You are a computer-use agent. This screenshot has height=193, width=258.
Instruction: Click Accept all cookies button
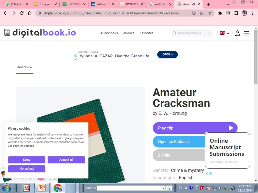tap(66, 160)
